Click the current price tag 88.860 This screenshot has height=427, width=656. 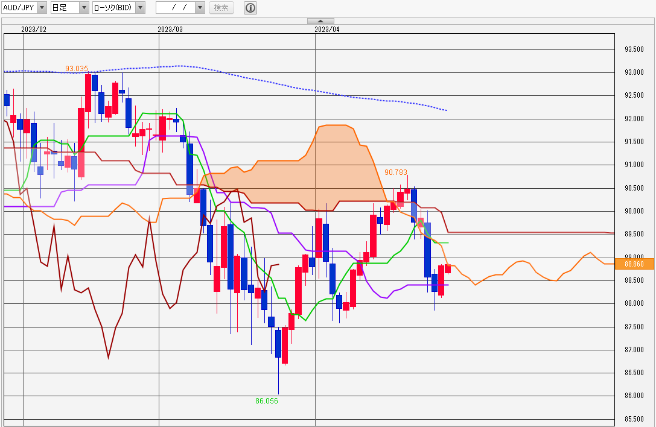click(x=634, y=264)
